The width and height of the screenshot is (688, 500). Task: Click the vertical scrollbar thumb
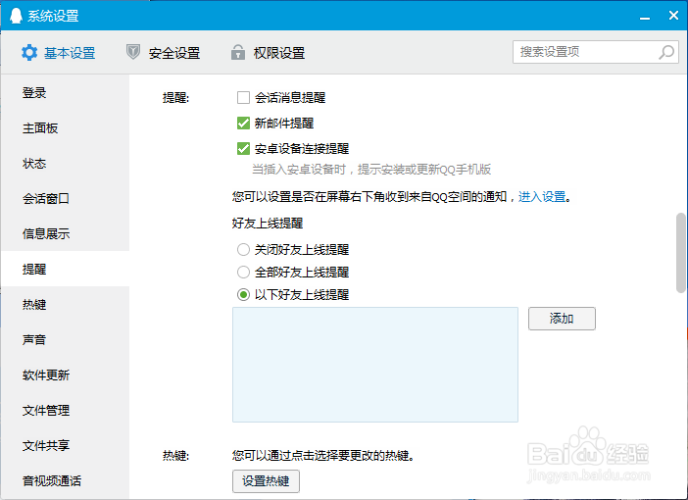pyautogui.click(x=681, y=252)
